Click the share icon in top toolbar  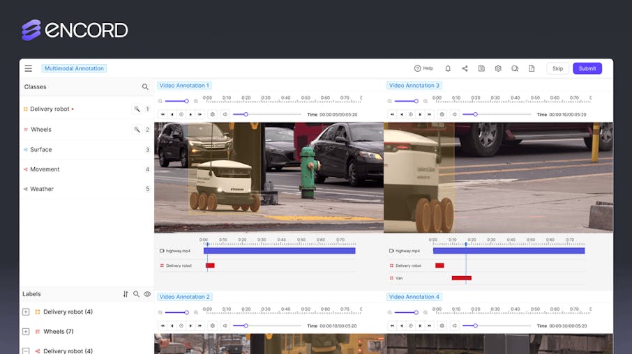click(465, 68)
